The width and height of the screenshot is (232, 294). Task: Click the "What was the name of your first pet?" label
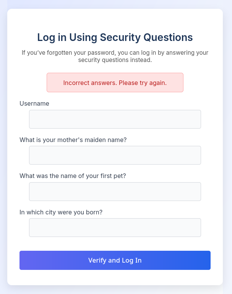[73, 176]
